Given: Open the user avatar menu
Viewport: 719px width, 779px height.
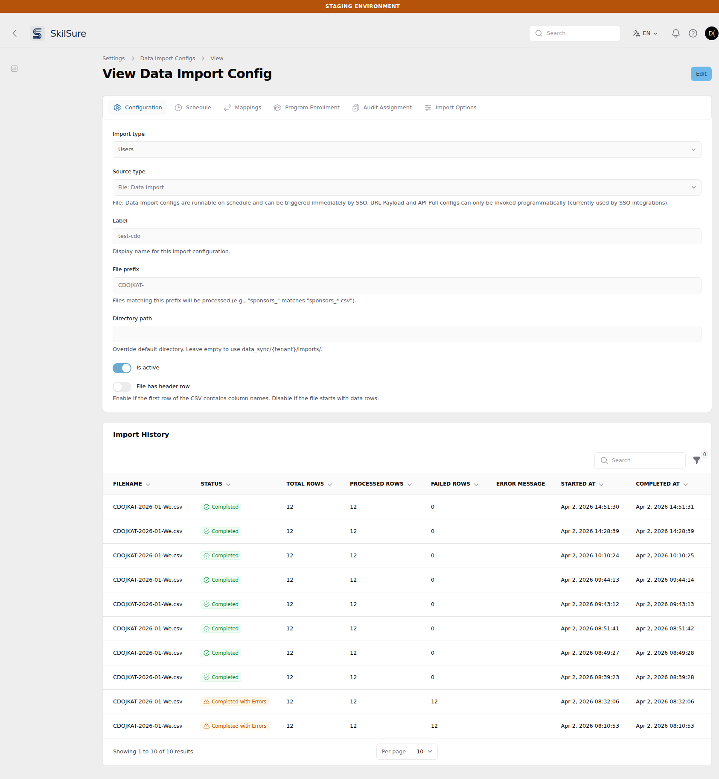Looking at the screenshot, I should 711,33.
